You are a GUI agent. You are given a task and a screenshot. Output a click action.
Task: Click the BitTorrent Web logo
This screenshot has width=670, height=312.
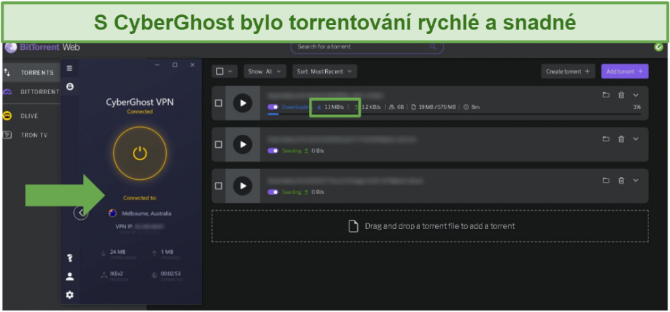(x=43, y=47)
